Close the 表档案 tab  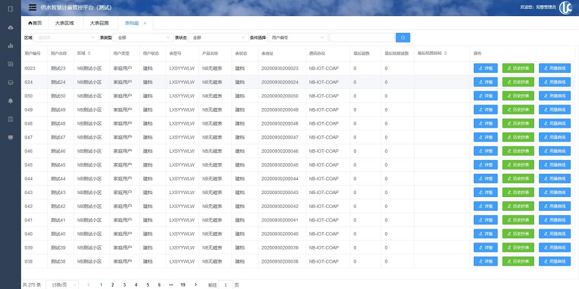pyautogui.click(x=145, y=23)
